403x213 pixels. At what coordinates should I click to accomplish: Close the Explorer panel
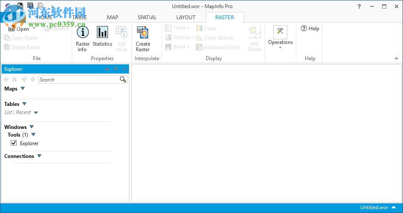point(125,69)
